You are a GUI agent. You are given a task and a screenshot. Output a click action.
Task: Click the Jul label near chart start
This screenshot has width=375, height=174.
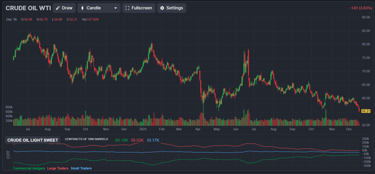coord(28,129)
